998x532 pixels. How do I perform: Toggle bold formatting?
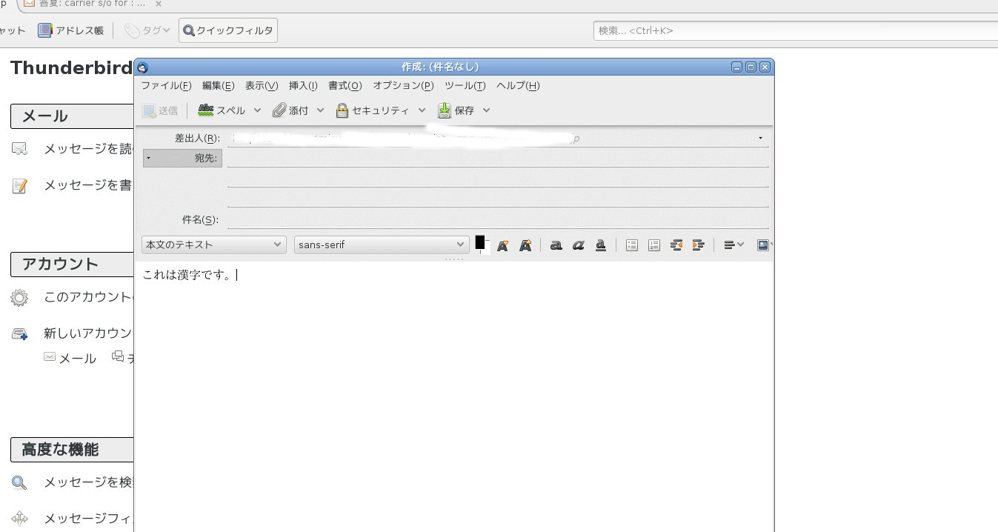[556, 245]
